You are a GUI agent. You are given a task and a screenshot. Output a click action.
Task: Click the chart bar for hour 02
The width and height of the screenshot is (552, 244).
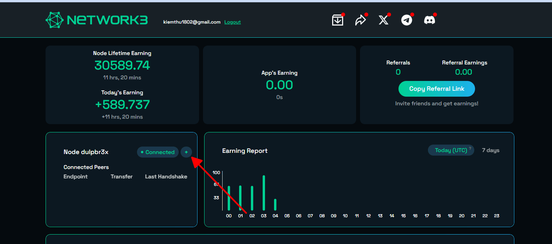[x=252, y=198]
